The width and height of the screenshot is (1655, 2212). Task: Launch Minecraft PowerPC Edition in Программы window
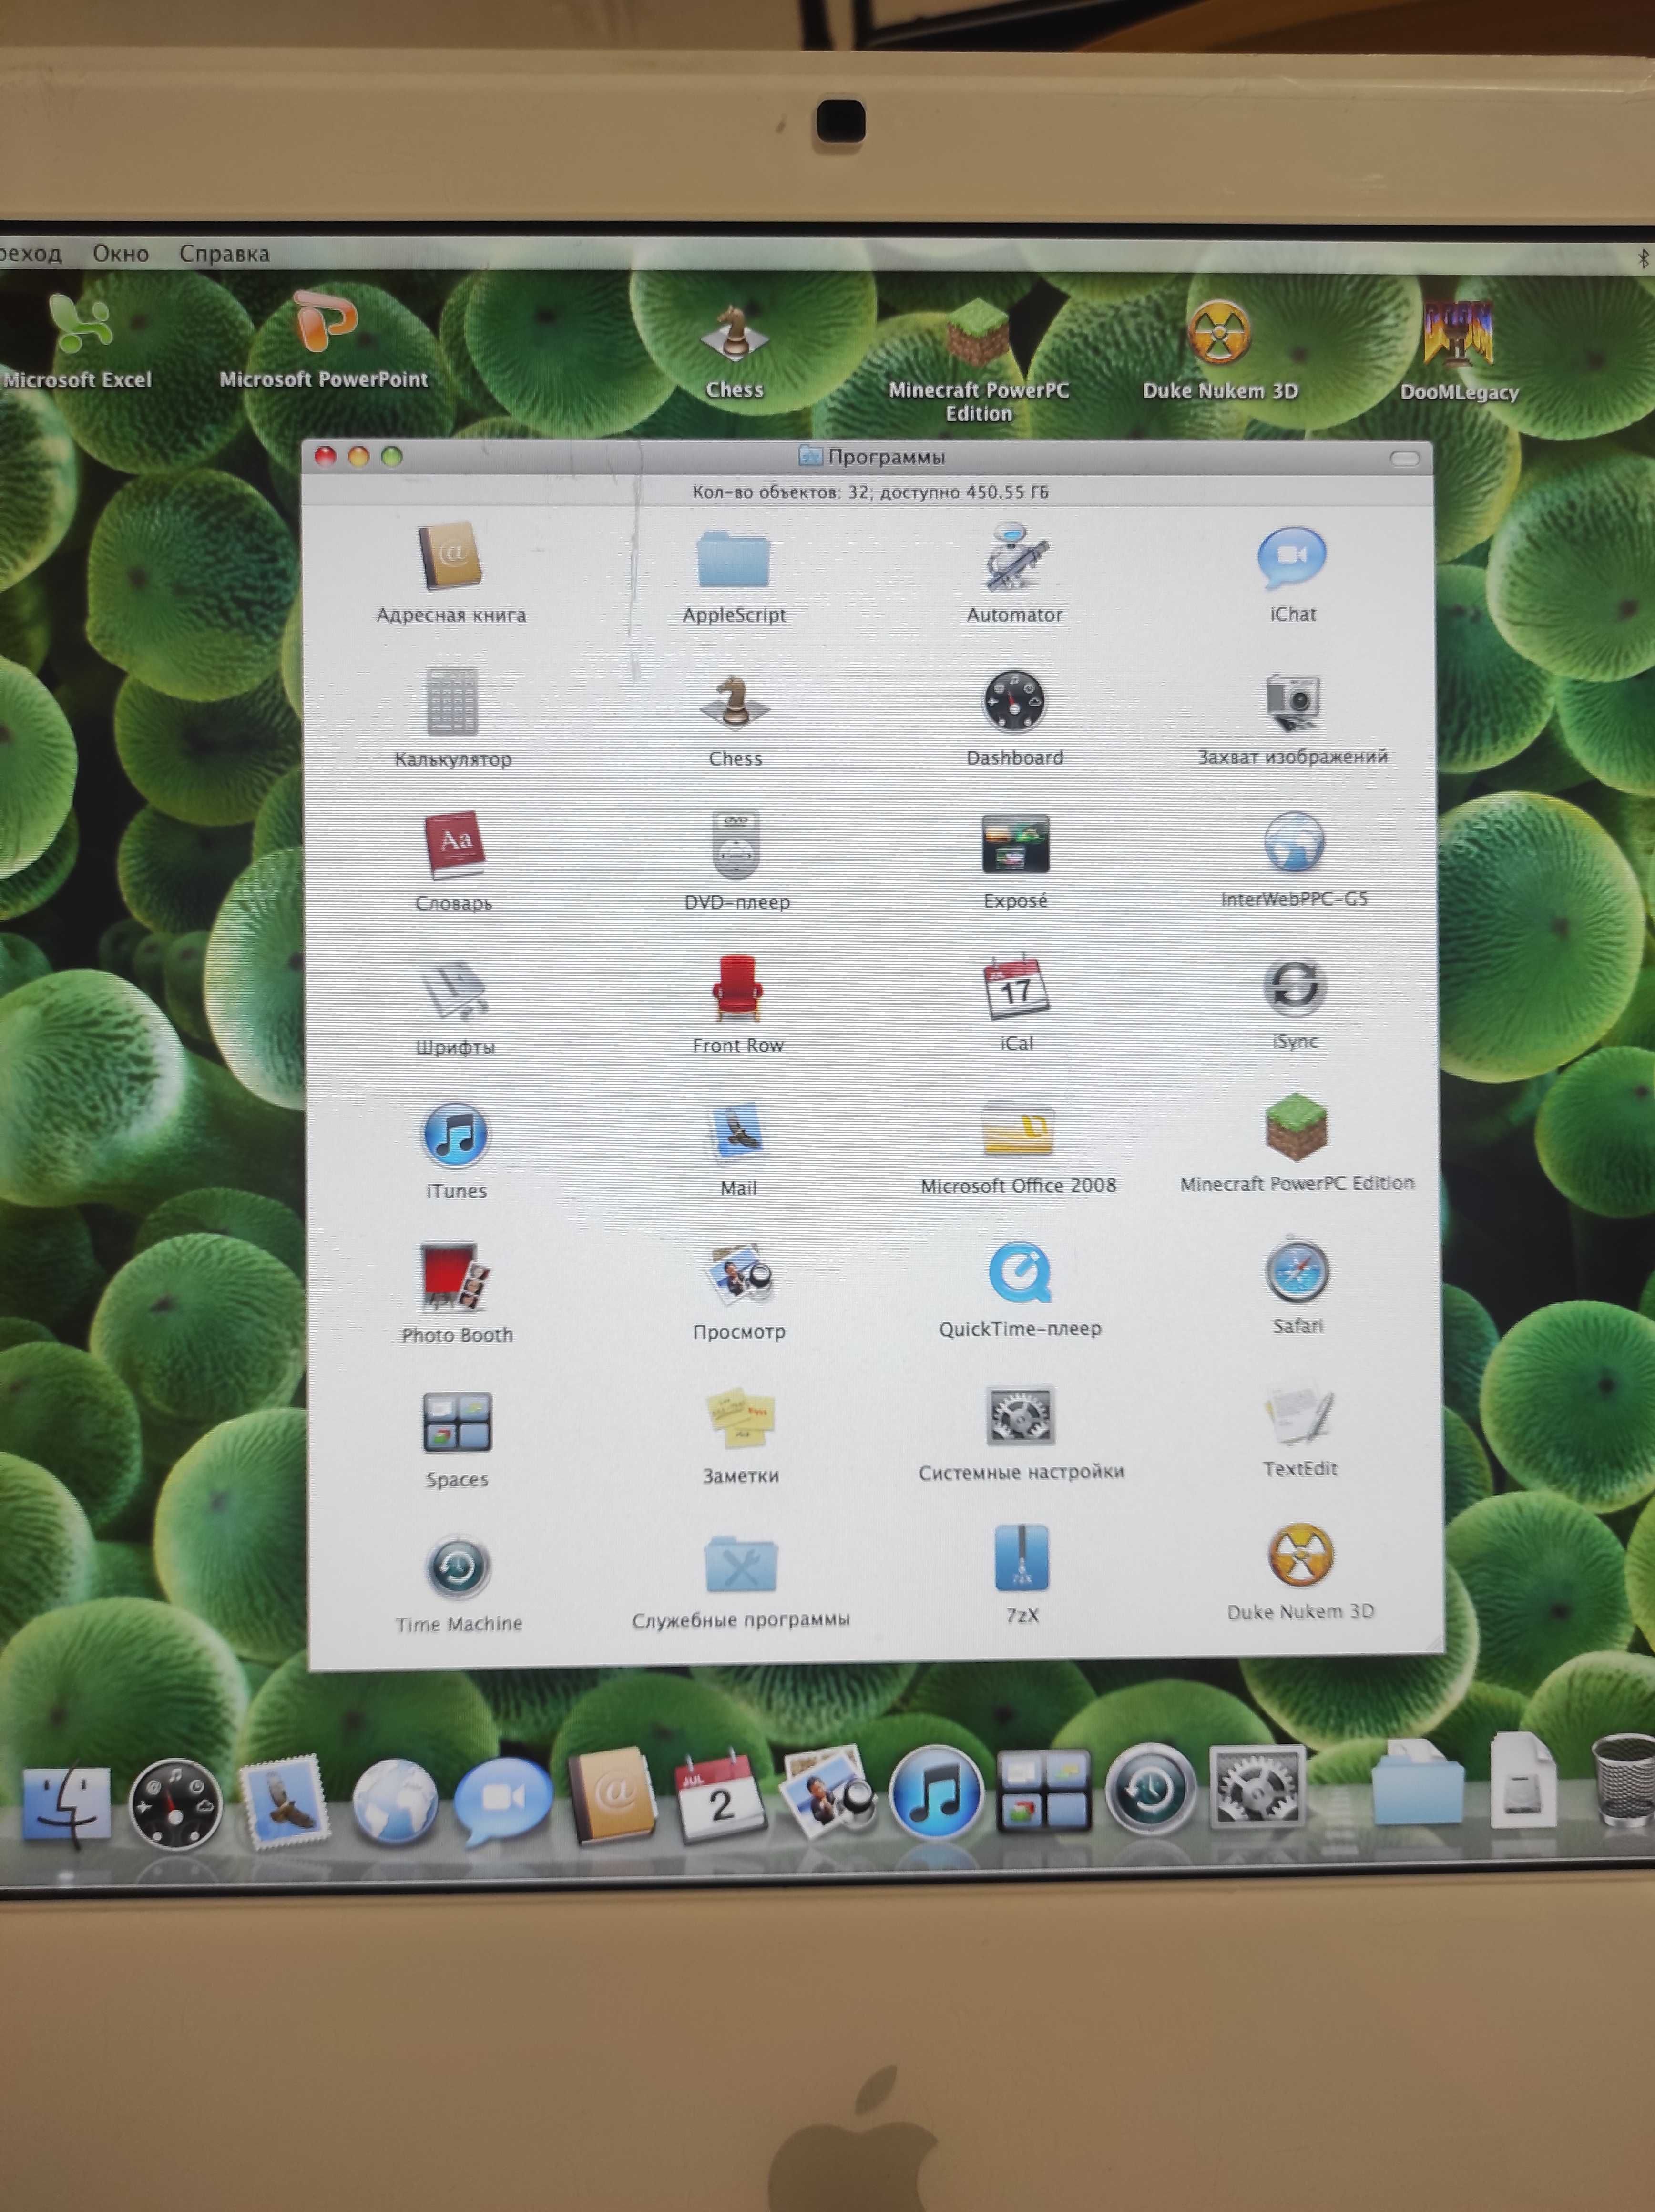point(1296,1127)
